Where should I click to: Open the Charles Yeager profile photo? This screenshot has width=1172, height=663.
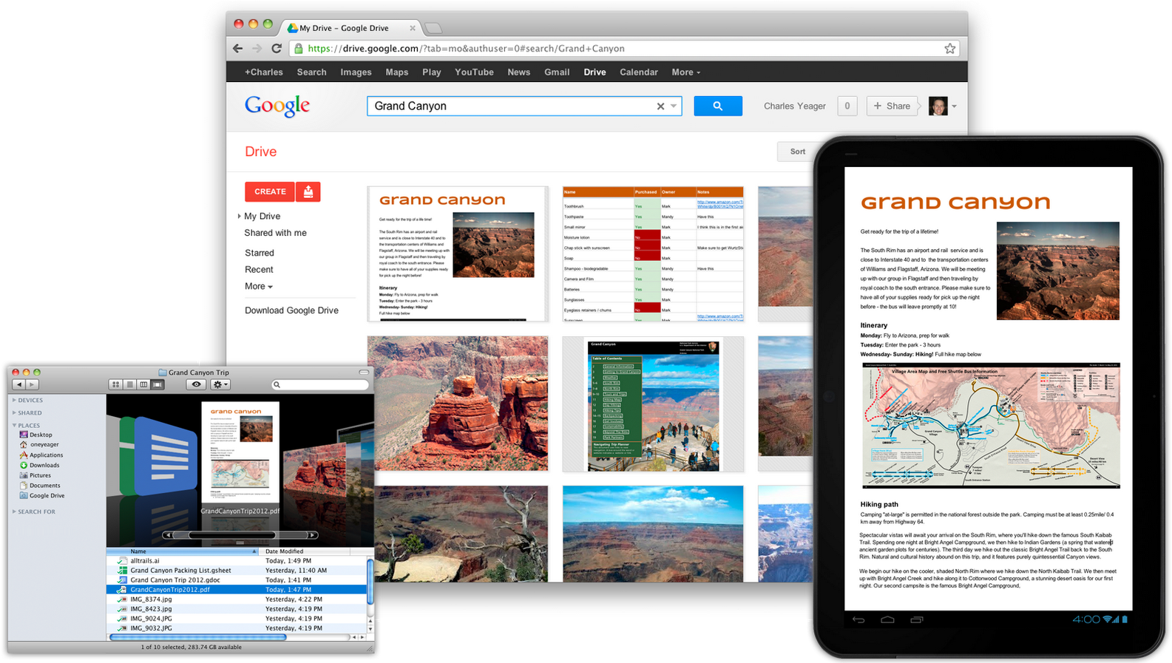tap(938, 106)
